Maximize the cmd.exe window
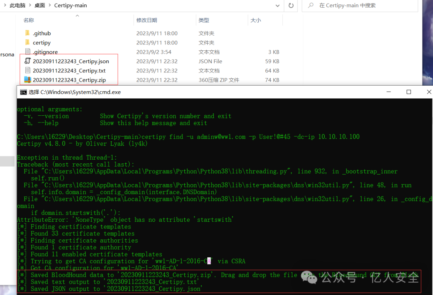Screen dimensions: 433x295 (x=409, y=92)
